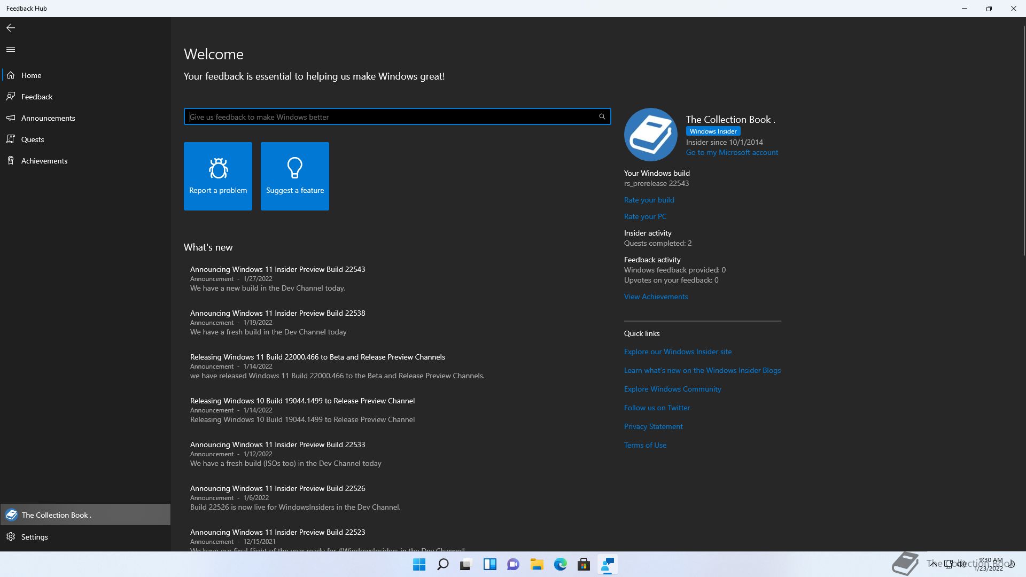Open Explore our Windows Insider site link

point(678,352)
